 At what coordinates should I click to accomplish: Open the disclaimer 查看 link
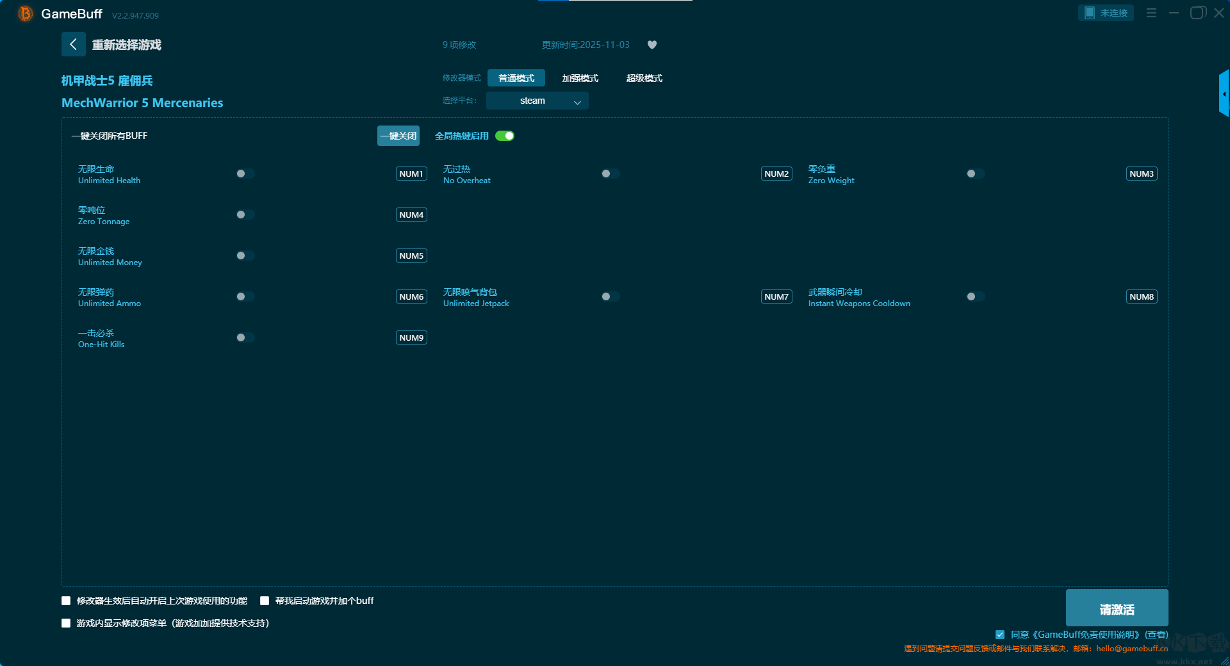[x=1156, y=635]
